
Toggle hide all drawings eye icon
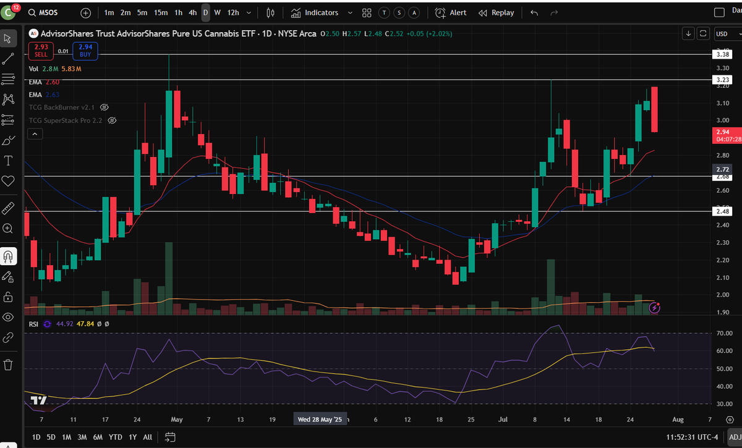click(8, 317)
